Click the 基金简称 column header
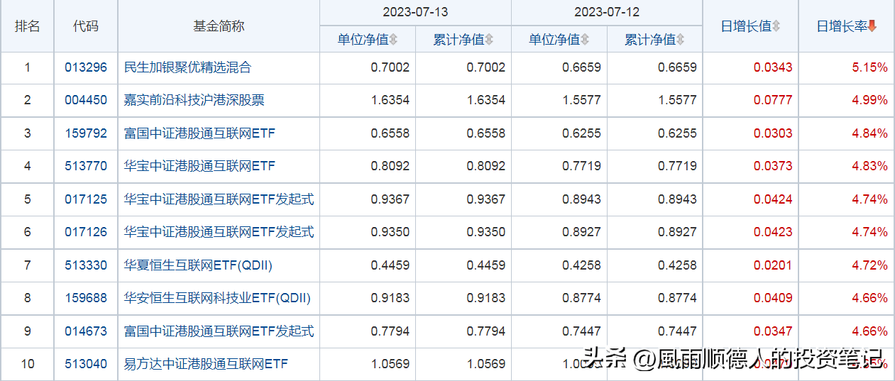Screen dimensions: 895x381 pyautogui.click(x=219, y=26)
